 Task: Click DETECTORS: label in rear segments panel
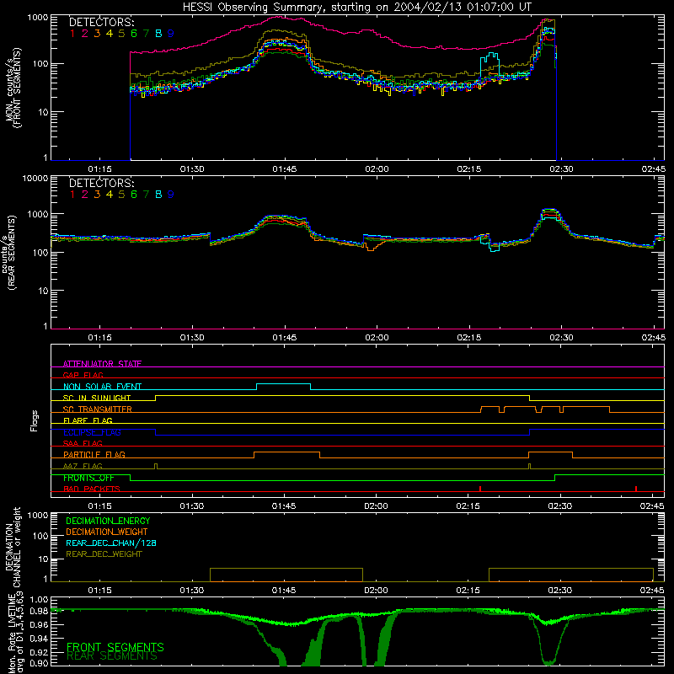[x=101, y=184]
